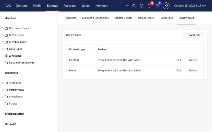Click the Review column header

(x=102, y=49)
